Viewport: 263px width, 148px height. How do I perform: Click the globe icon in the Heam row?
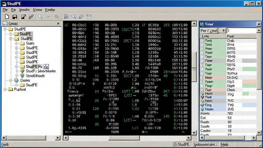pos(202,109)
